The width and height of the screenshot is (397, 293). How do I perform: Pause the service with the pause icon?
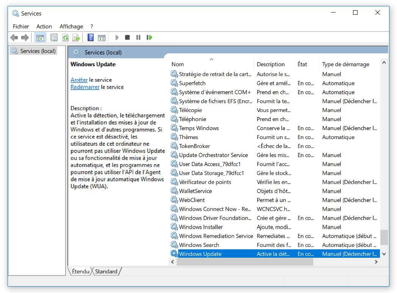pos(138,37)
